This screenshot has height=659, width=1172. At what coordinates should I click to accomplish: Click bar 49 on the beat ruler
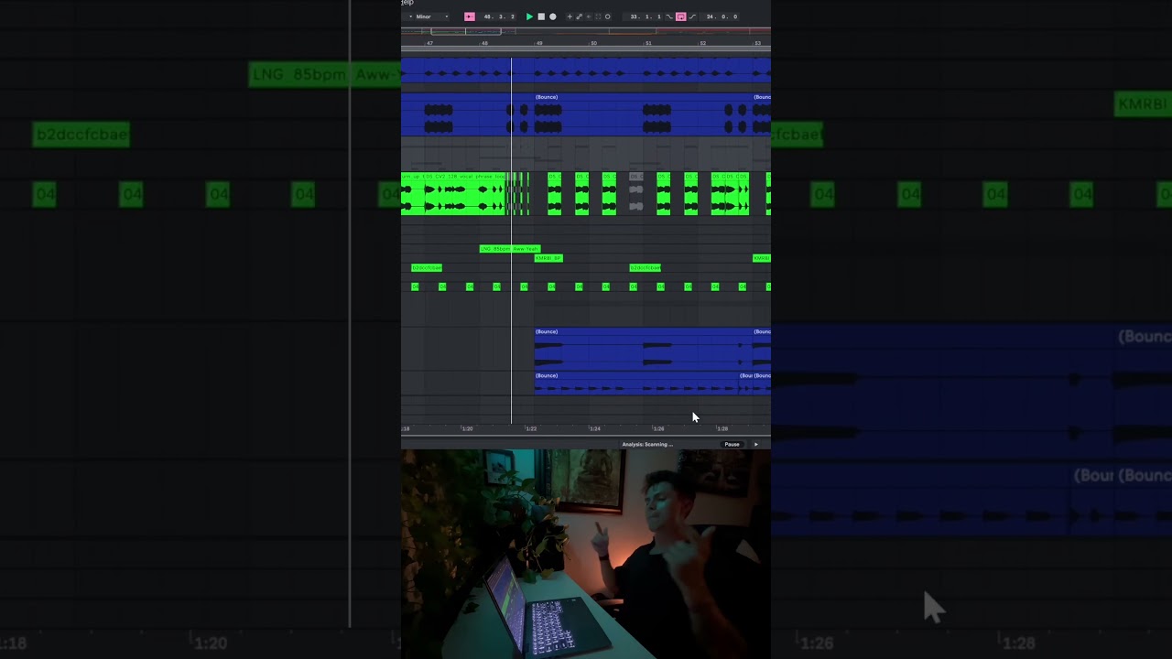click(539, 43)
